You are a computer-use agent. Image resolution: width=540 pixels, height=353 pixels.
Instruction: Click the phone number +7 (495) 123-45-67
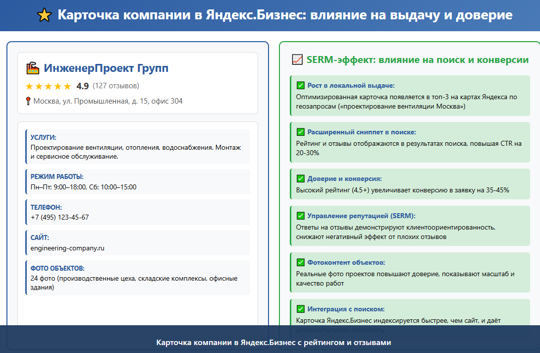coord(59,217)
